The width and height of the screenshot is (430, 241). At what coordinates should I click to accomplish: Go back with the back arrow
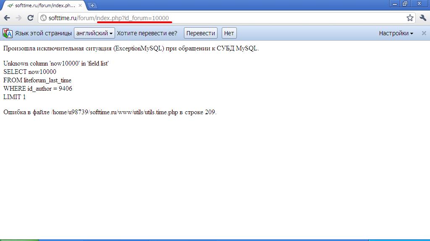[x=7, y=18]
